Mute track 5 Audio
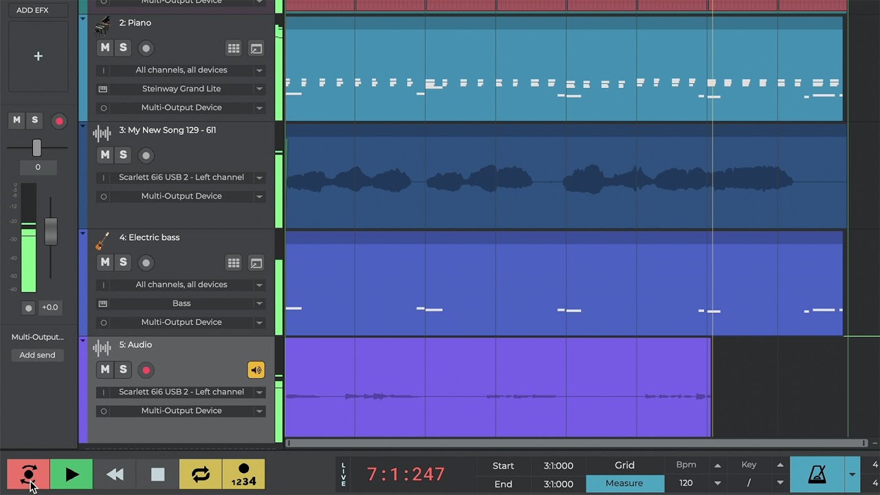Screen dimensions: 880x495 (105, 369)
